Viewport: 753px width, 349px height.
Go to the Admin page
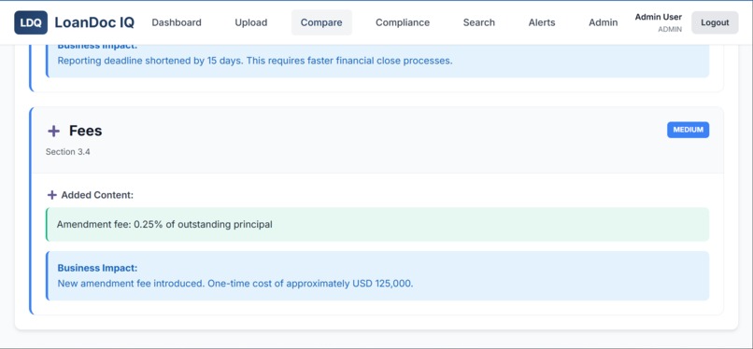(x=604, y=22)
